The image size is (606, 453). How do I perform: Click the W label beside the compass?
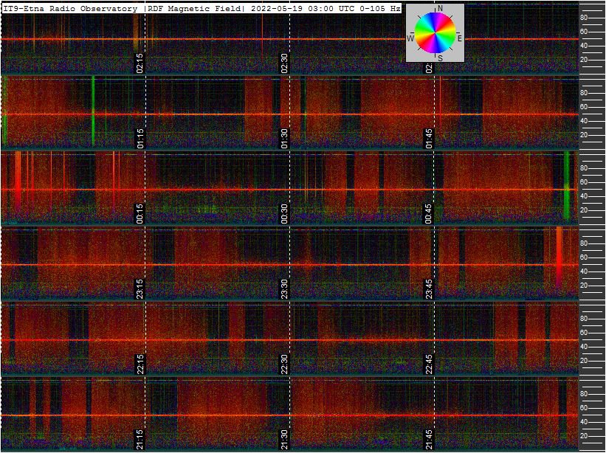[410, 38]
